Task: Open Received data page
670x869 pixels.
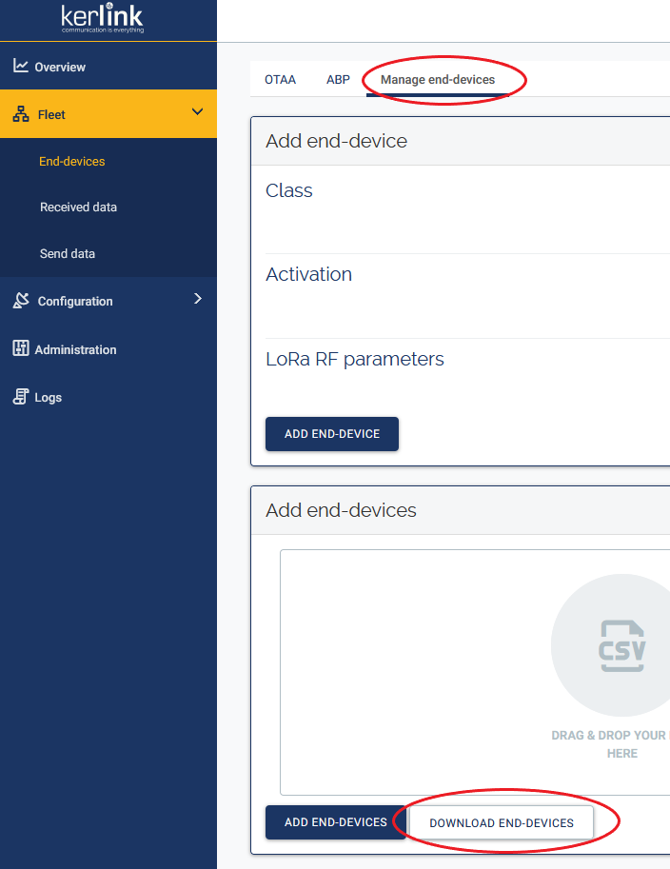Action: [x=78, y=207]
